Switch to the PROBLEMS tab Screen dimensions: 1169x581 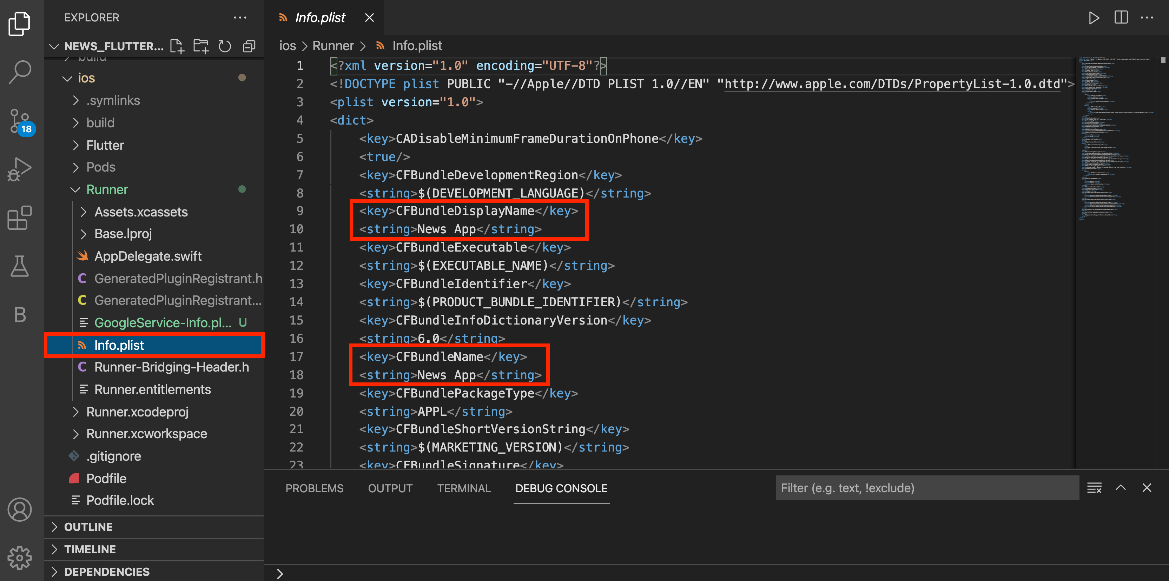[x=314, y=488]
